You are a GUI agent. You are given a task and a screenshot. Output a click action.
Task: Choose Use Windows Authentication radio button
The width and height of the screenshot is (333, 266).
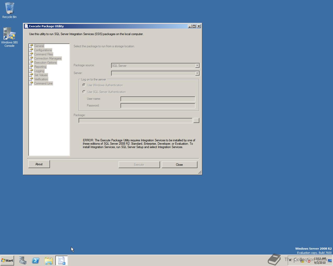click(84, 85)
